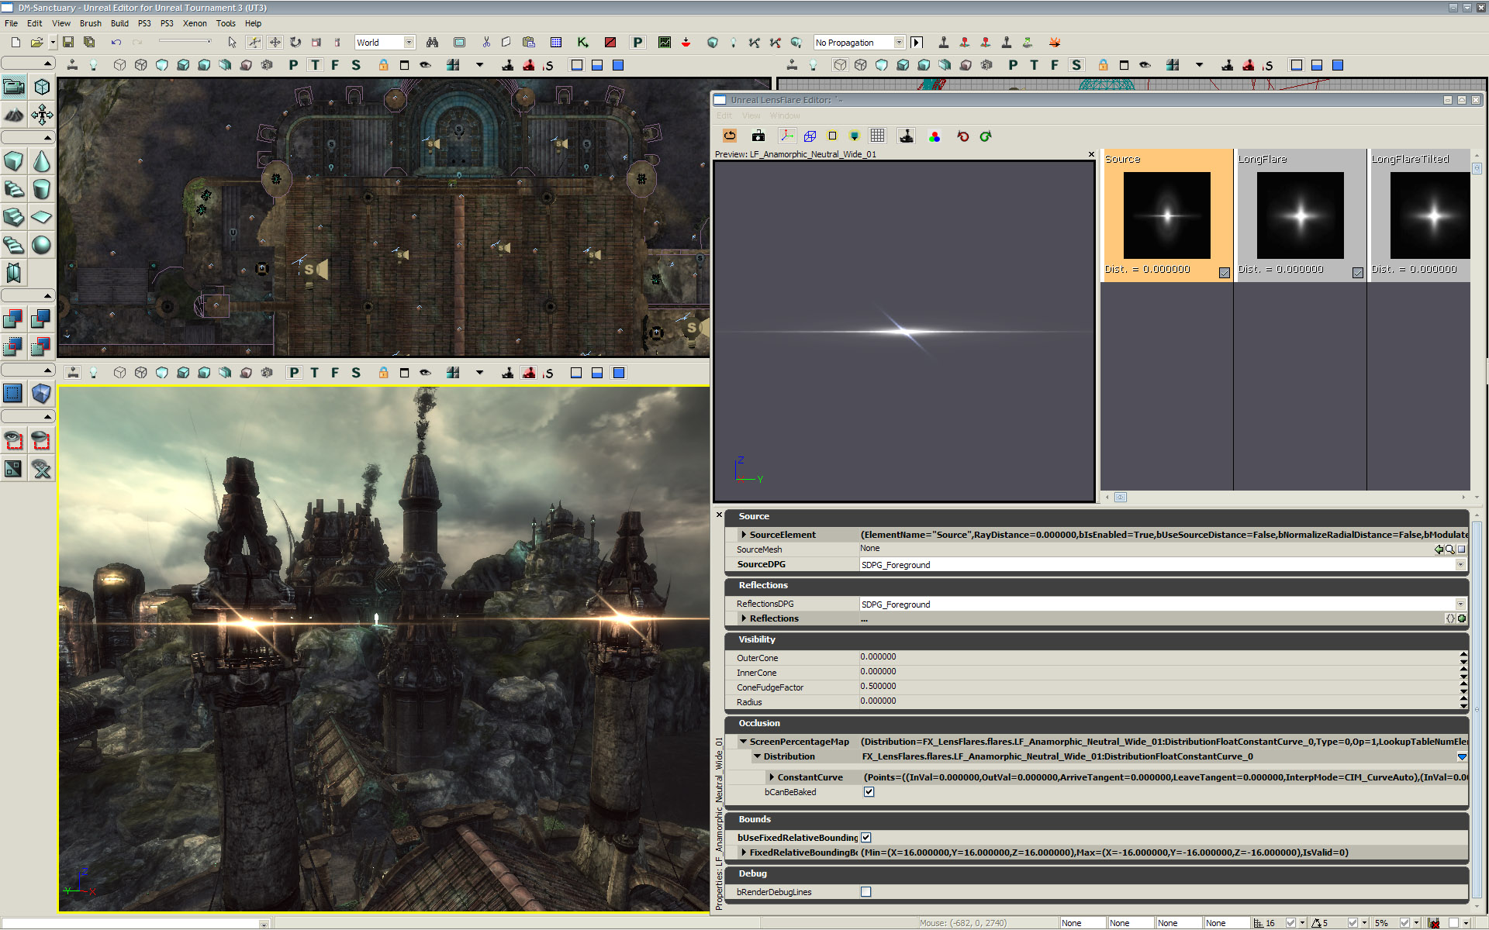Click the Save map floppy icon
1489x930 pixels.
point(68,43)
